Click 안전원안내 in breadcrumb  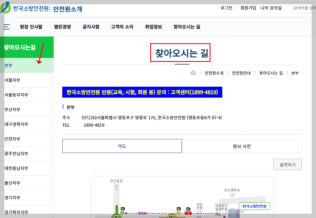[241, 73]
